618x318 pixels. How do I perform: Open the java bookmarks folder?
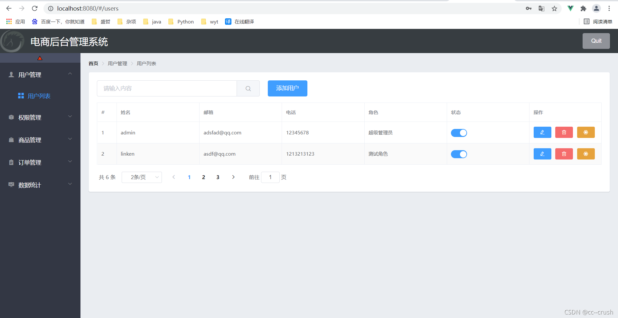coord(152,22)
